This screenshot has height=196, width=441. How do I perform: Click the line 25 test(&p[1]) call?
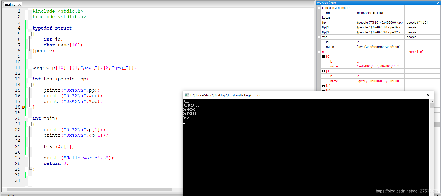point(60,147)
